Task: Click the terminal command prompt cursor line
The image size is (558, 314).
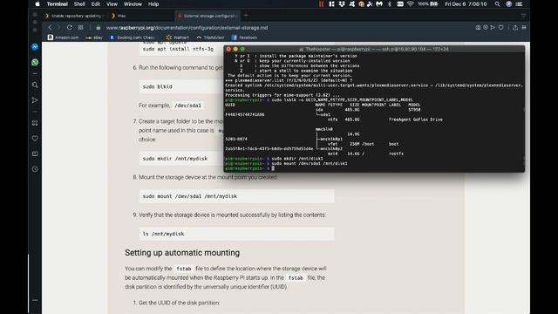Action: point(273,168)
